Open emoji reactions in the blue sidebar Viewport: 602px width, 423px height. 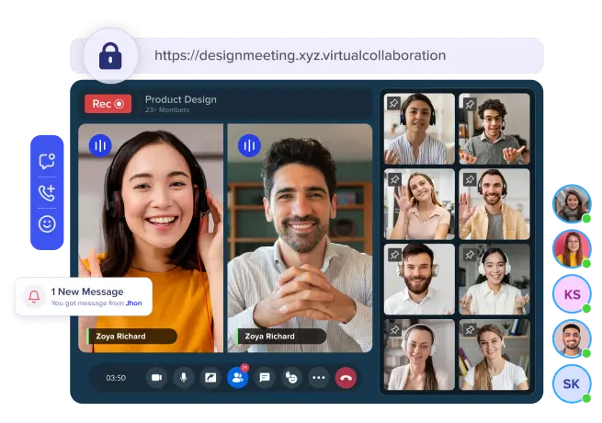click(47, 224)
